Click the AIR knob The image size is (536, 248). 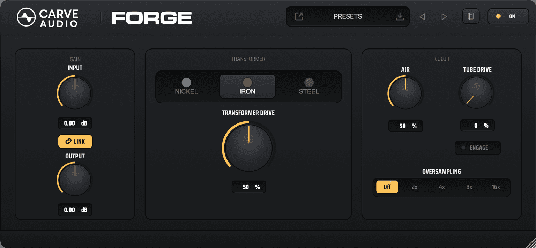tap(405, 93)
